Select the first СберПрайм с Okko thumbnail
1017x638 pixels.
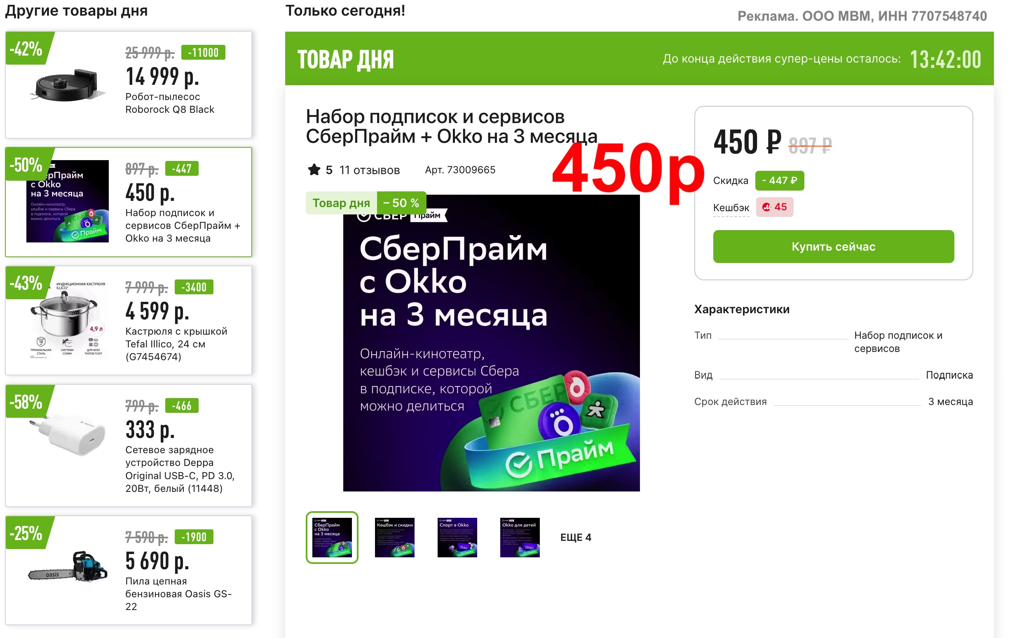(x=332, y=537)
